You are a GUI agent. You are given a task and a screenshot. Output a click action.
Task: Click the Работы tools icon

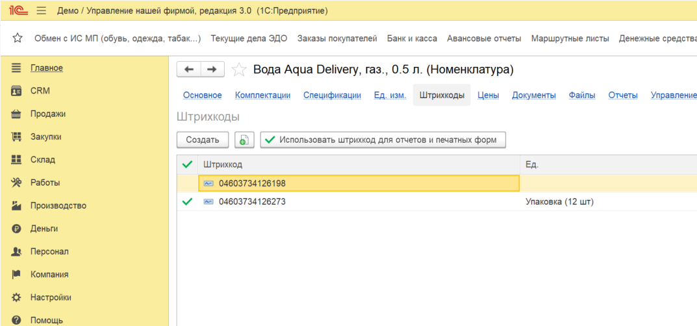[x=16, y=182]
